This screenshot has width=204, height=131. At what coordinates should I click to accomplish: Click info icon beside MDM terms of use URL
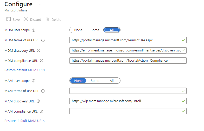43,40
